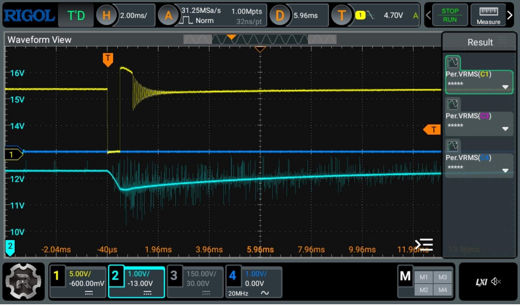This screenshot has width=520, height=306.
Task: Toggle channel 3 display
Action: coord(174,276)
